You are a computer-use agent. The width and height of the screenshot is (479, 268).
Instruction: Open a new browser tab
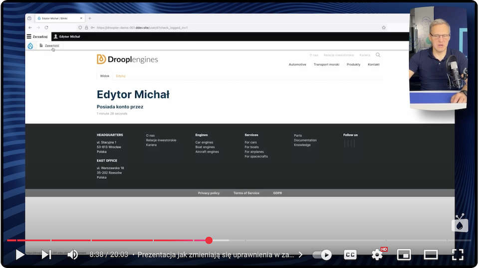(x=90, y=18)
